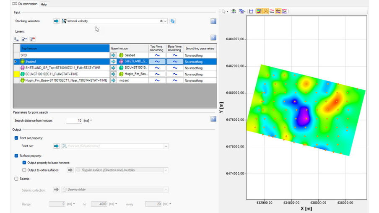Open help for the Layers section
The height and width of the screenshot is (213, 379).
(213, 38)
